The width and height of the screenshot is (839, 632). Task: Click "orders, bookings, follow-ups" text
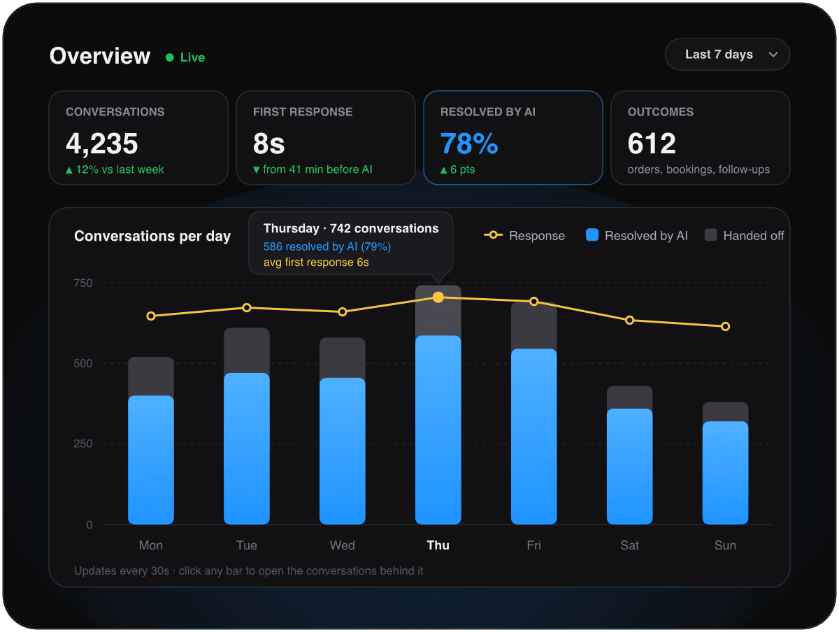pos(698,169)
